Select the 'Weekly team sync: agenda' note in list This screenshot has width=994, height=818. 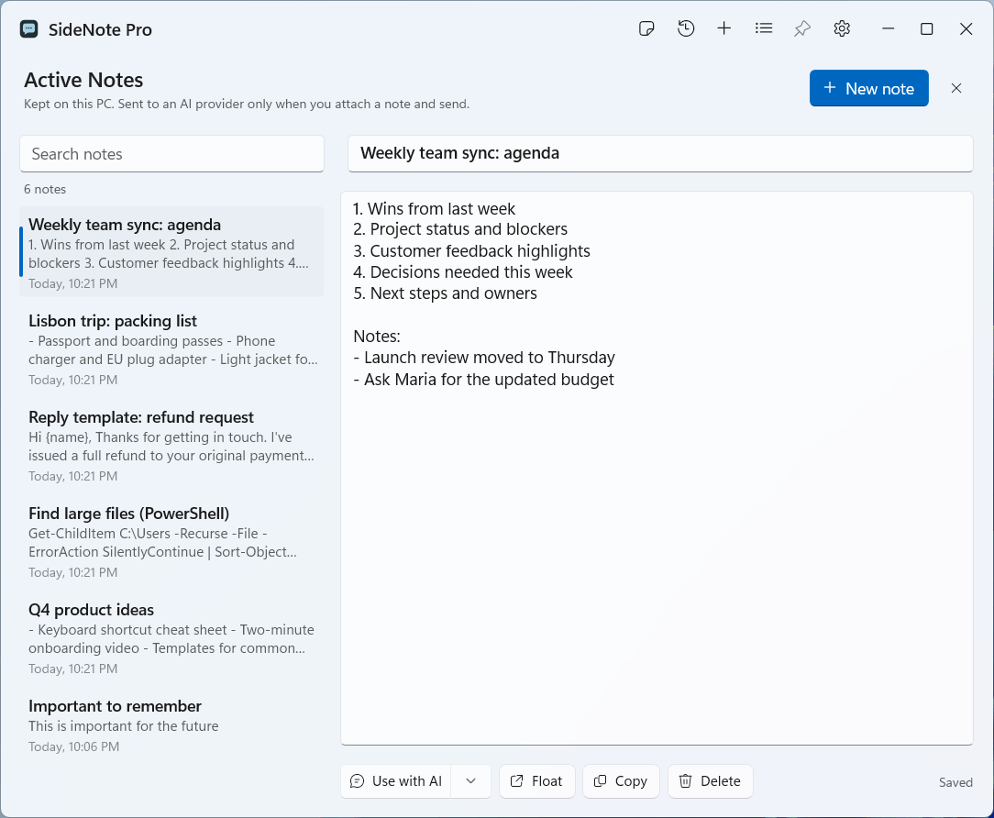tap(171, 252)
